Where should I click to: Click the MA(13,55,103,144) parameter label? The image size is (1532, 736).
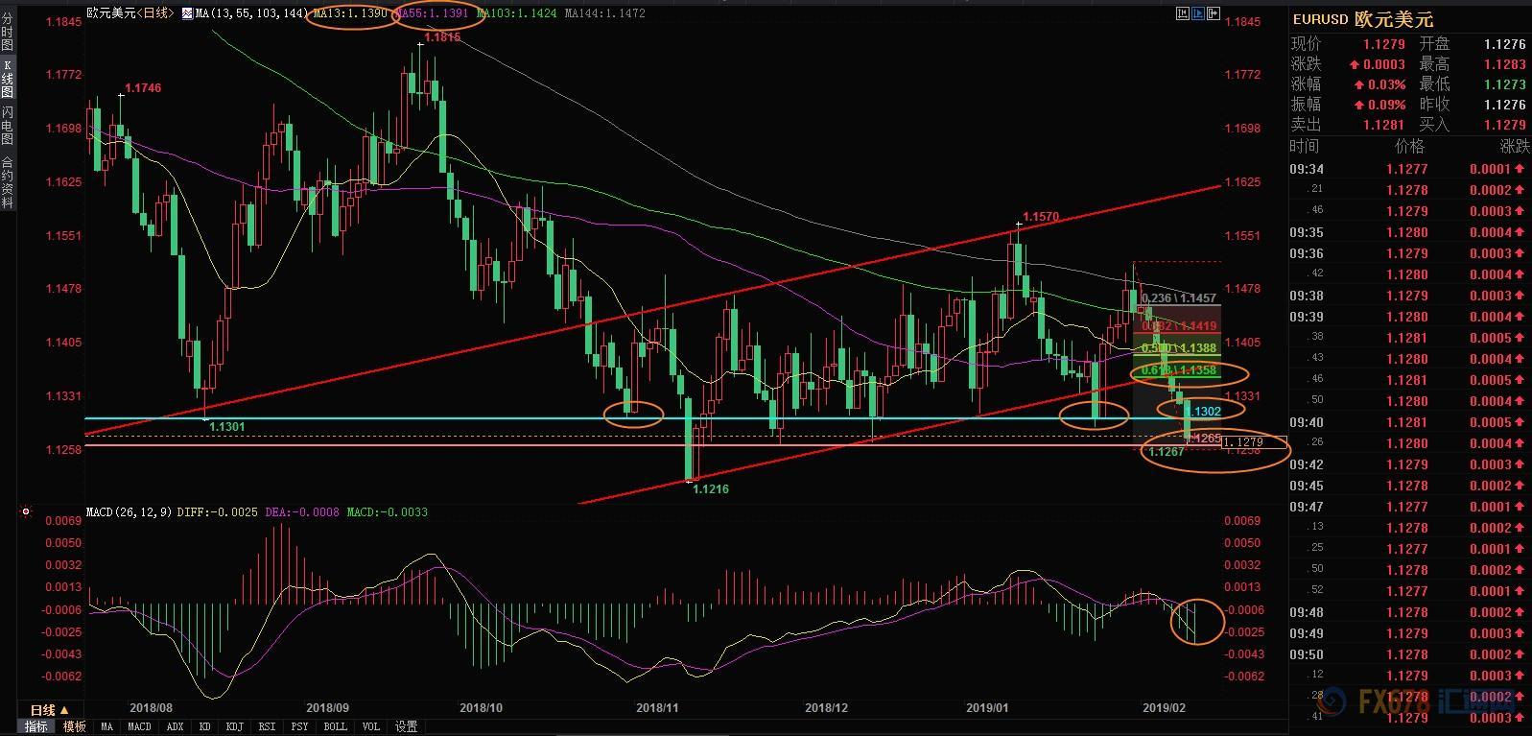[248, 13]
